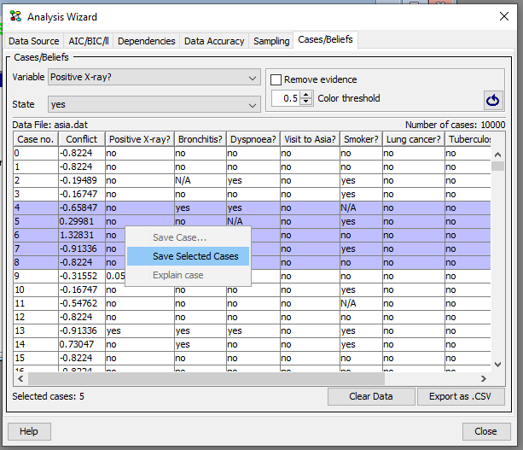
Task: Open the Dependencies tab
Action: pyautogui.click(x=147, y=41)
